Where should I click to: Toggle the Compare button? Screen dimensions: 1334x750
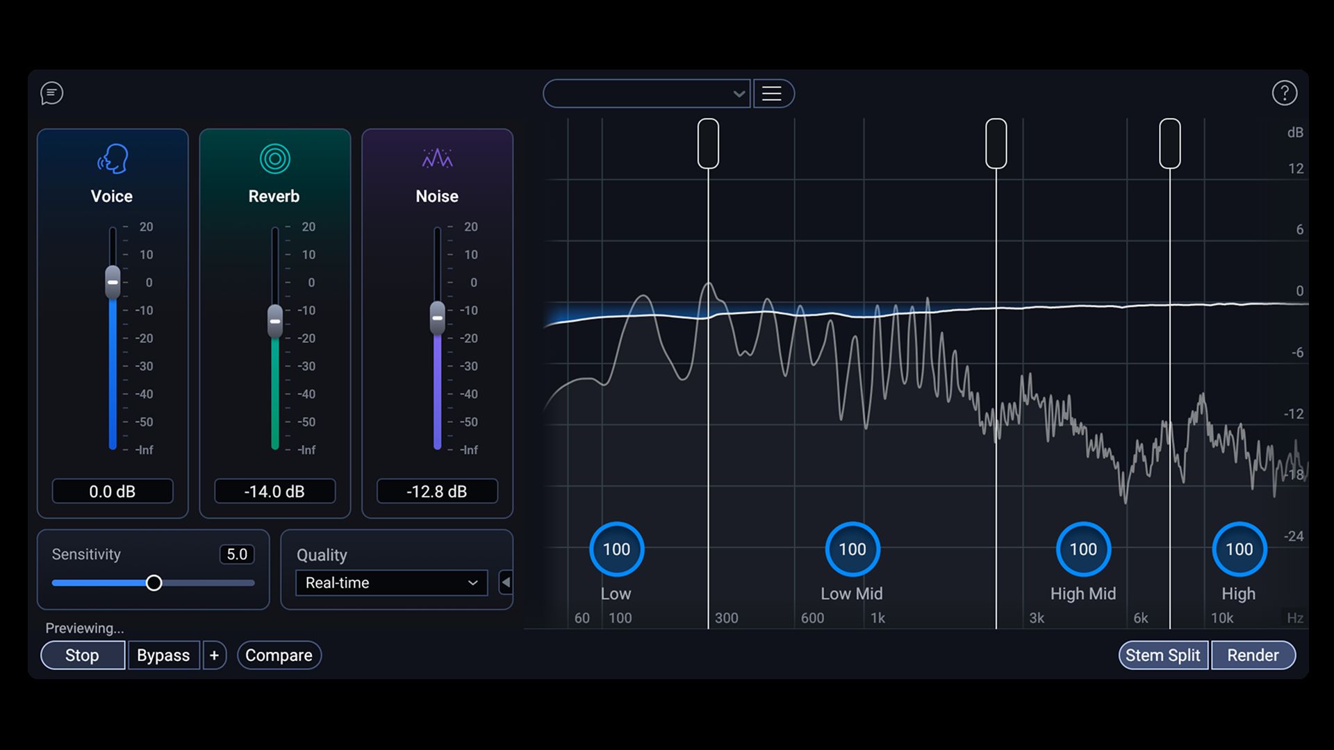[x=279, y=656]
